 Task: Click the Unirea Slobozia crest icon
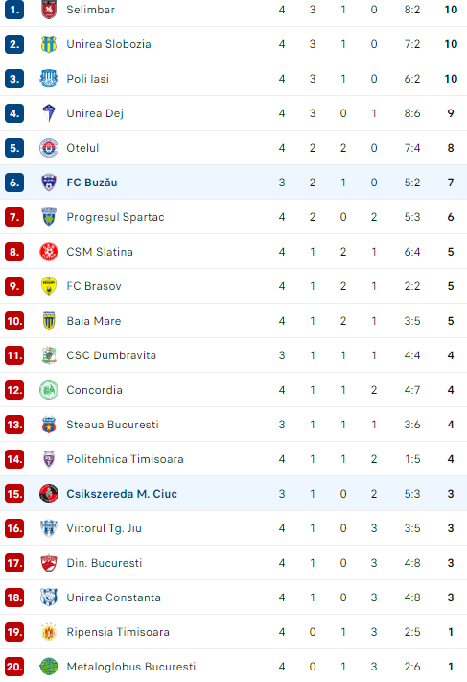(49, 44)
